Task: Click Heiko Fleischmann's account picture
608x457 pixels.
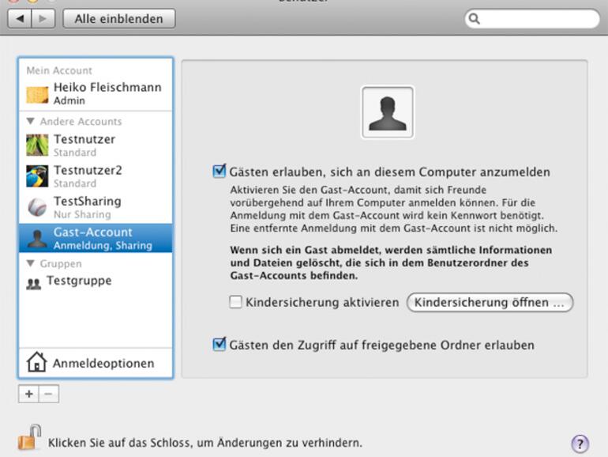Action: tap(37, 94)
